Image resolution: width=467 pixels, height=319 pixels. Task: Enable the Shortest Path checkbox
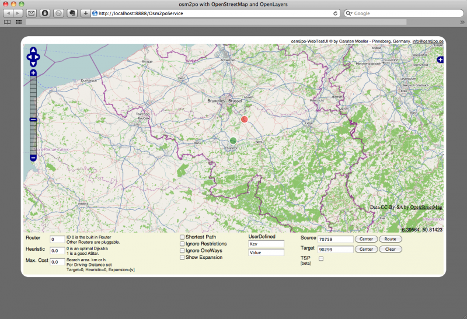coord(182,237)
